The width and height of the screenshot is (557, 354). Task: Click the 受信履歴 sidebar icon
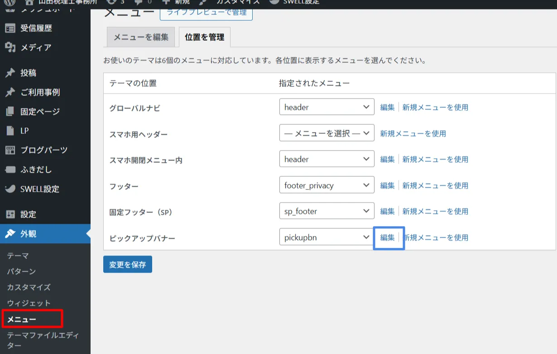pyautogui.click(x=10, y=28)
